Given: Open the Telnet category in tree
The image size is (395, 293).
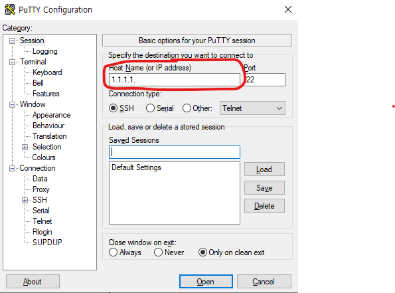Looking at the screenshot, I should click(42, 221).
